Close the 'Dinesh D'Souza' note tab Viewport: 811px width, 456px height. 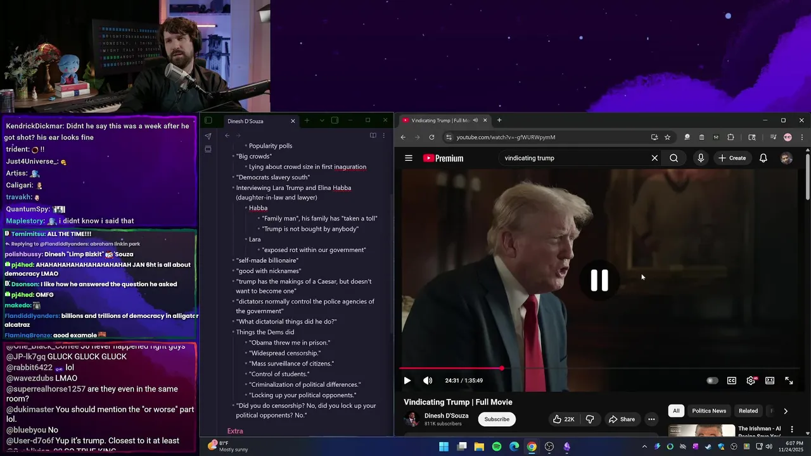(x=293, y=121)
